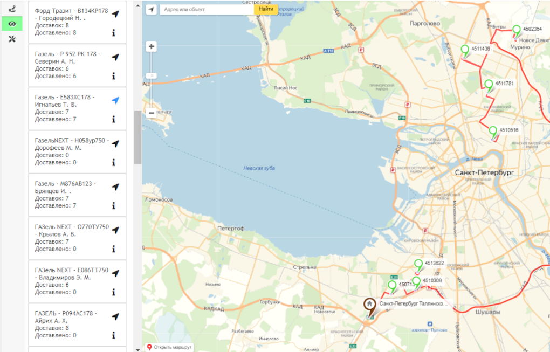Locate ГАЗель NEXT Е086ТТ750 arrow

pyautogui.click(x=115, y=273)
